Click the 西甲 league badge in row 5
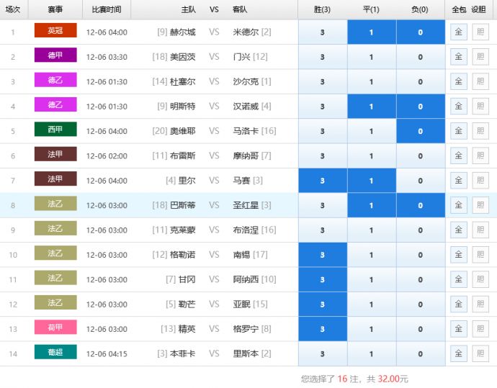 [x=55, y=130]
